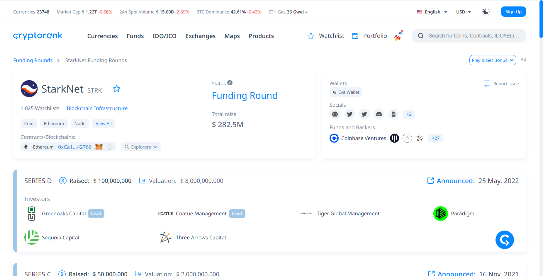Click the Coinbase Ventures logo
The width and height of the screenshot is (543, 276).
(x=334, y=138)
